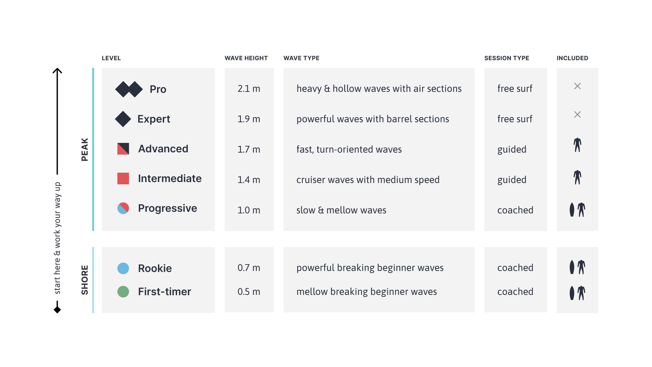Click the Expert single diamond icon

click(123, 119)
